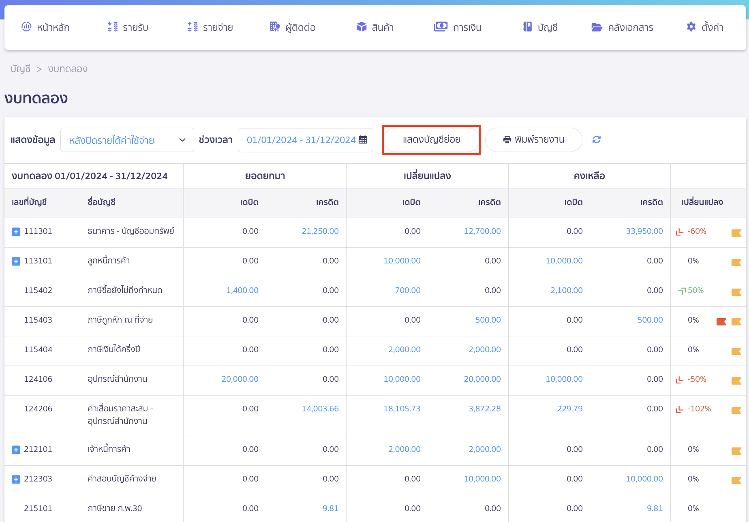
Task: Open the รายรับ menu
Action: point(128,28)
